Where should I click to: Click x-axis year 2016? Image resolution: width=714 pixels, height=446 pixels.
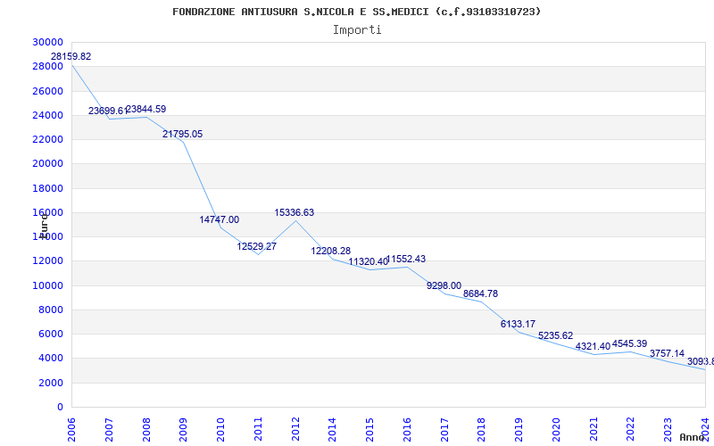(x=407, y=430)
